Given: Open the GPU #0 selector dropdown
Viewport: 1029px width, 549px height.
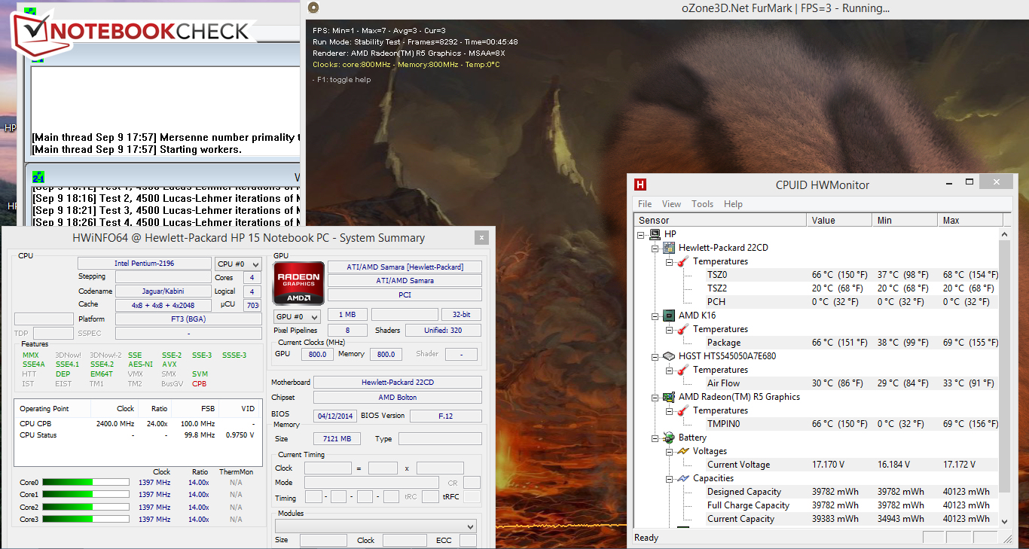Looking at the screenshot, I should tap(297, 317).
